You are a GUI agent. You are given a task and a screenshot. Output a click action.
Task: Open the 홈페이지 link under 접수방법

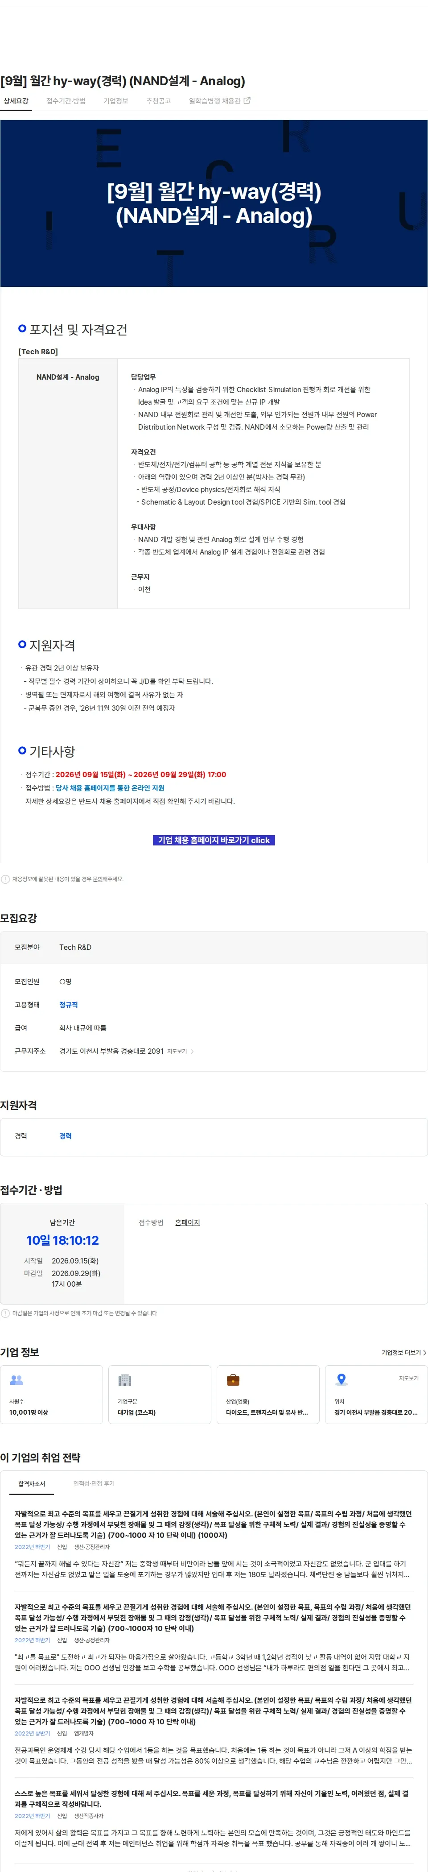point(188,1222)
